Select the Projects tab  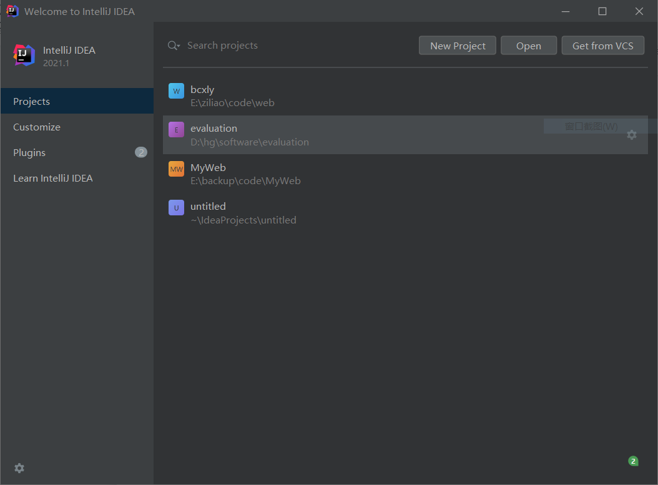(x=77, y=101)
